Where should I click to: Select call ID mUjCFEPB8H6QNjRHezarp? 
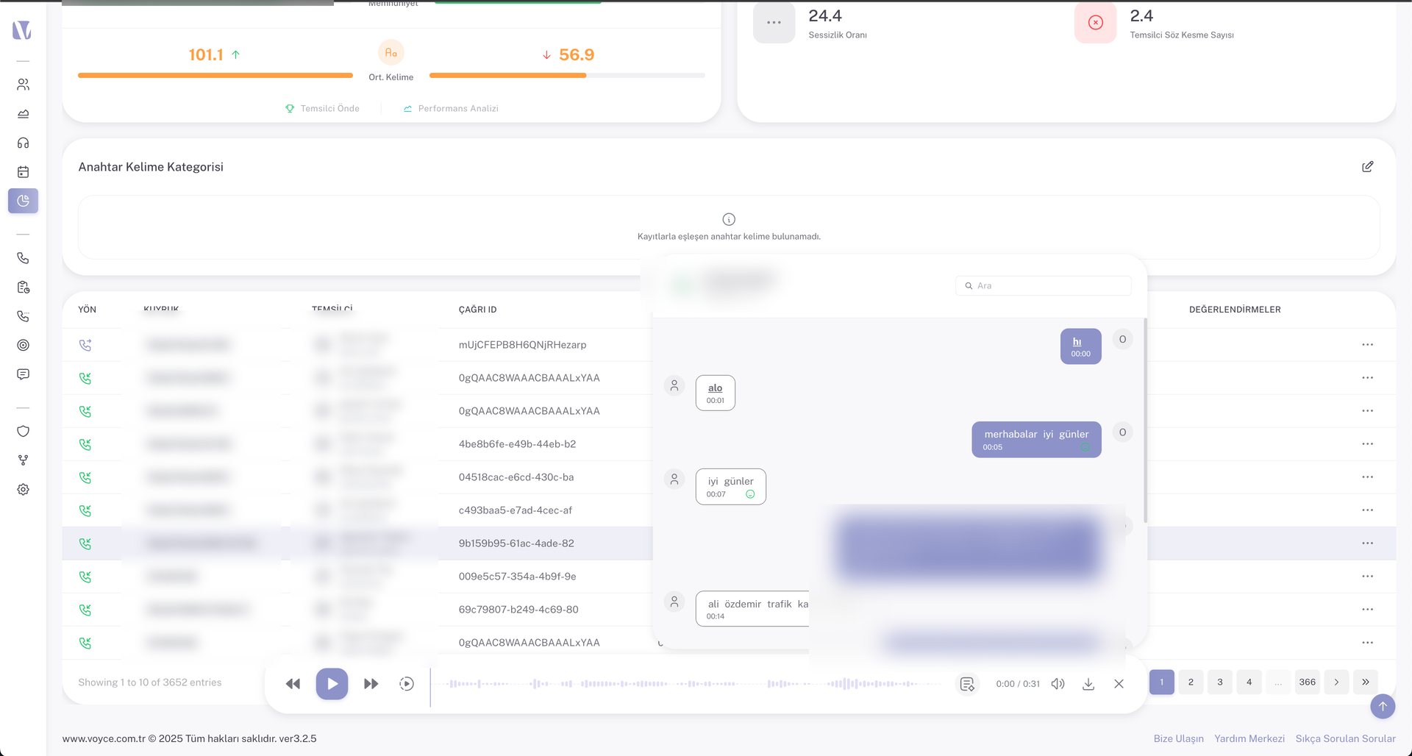click(x=522, y=345)
